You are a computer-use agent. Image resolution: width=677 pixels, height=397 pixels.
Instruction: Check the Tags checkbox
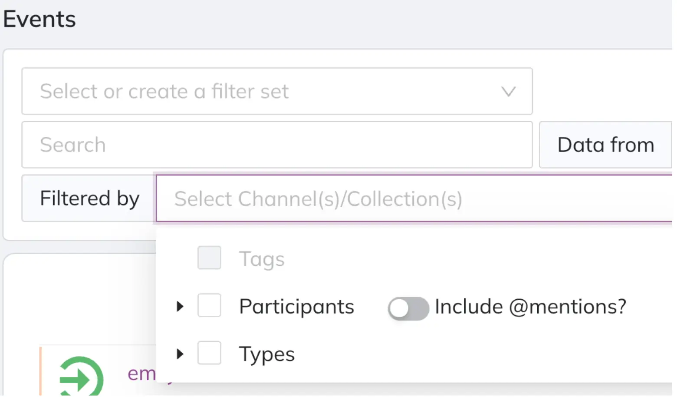(x=209, y=258)
